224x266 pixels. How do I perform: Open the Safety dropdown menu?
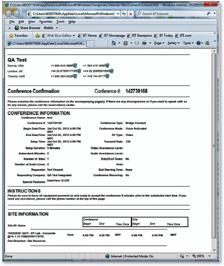pos(174,43)
